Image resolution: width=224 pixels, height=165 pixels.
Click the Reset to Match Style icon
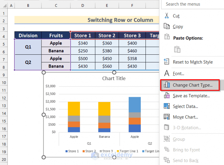coord(166,62)
